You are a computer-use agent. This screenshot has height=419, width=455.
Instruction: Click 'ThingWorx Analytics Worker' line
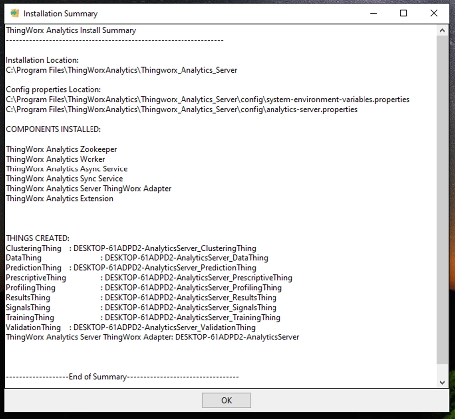pos(56,159)
